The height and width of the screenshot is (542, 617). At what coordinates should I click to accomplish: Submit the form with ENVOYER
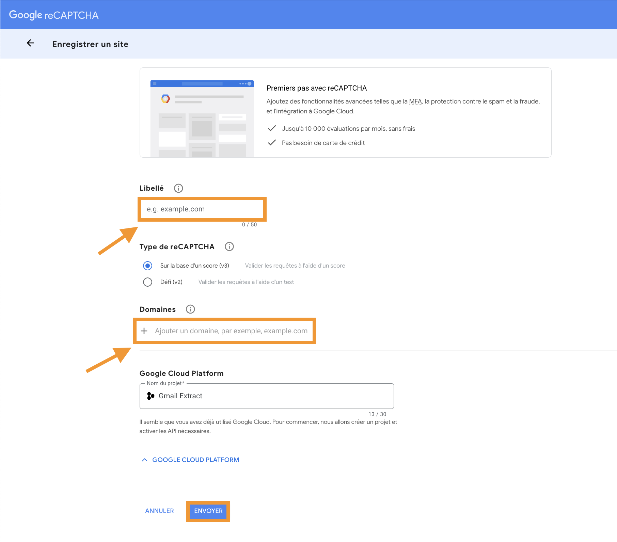[208, 511]
